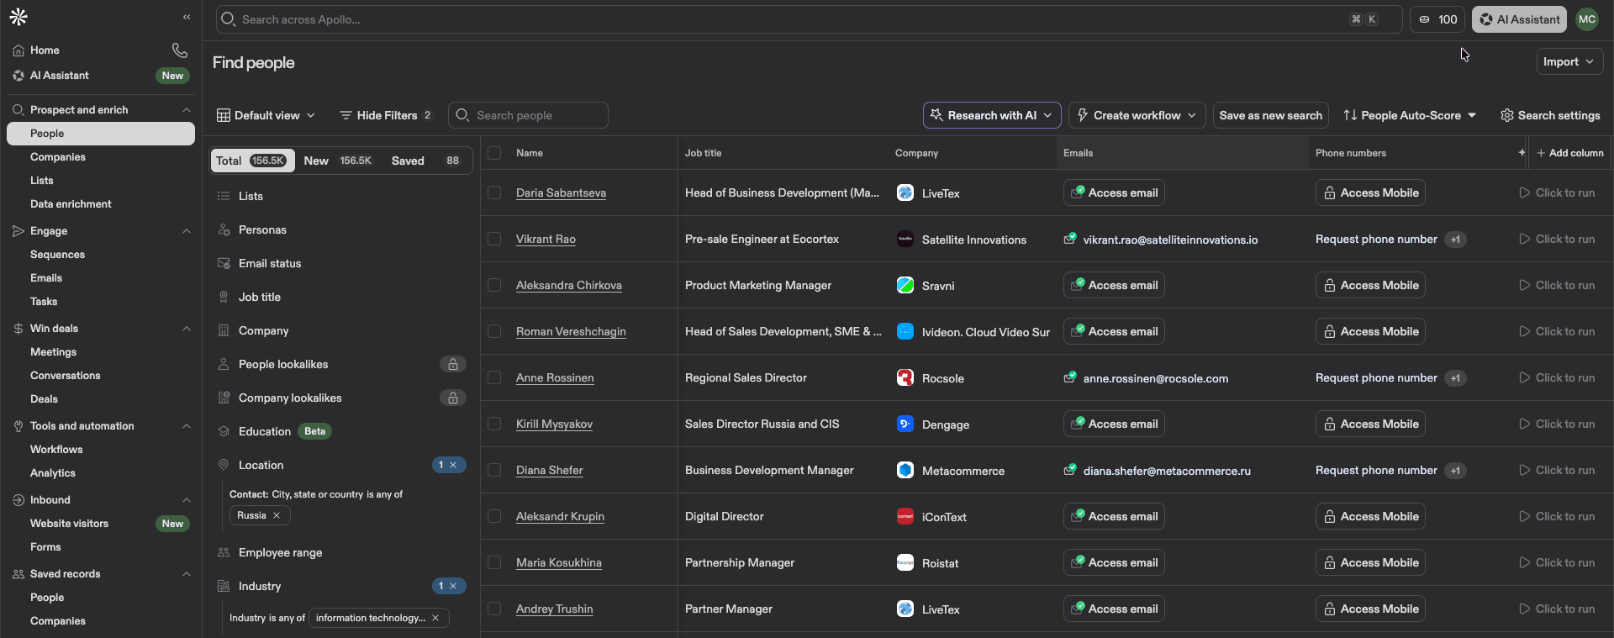Clear the Industry filter count badge
The width and height of the screenshot is (1614, 638).
449,586
